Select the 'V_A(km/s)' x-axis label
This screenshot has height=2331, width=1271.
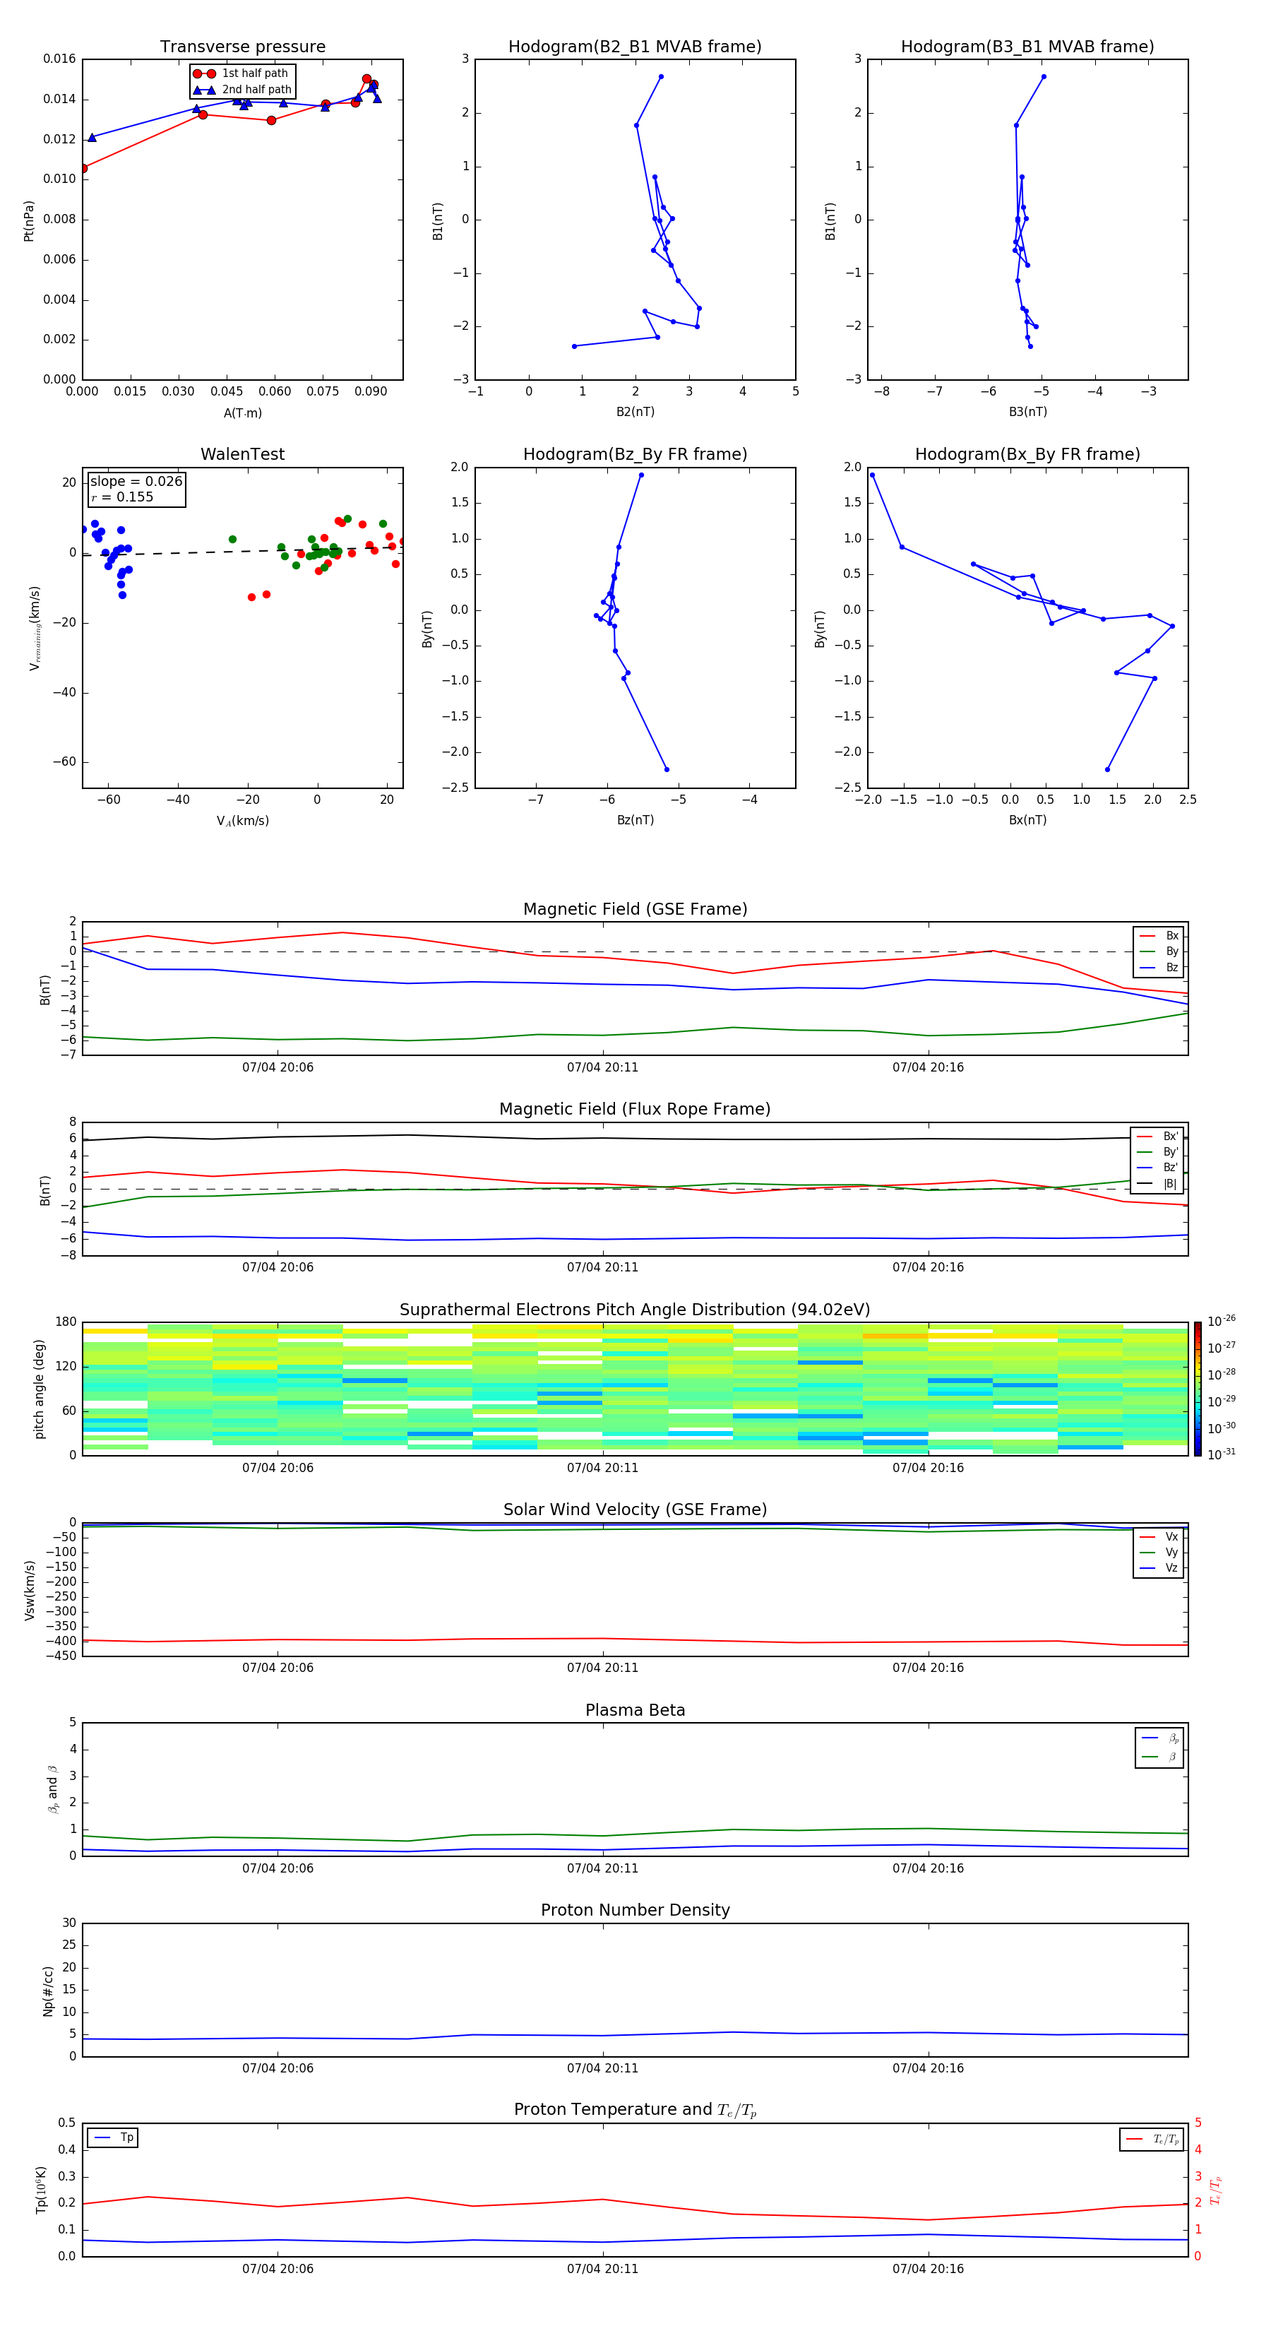coord(242,821)
